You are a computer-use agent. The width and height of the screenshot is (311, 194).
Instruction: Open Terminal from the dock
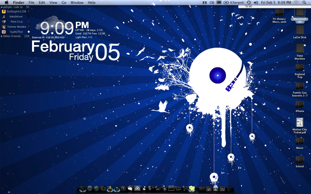(171, 188)
